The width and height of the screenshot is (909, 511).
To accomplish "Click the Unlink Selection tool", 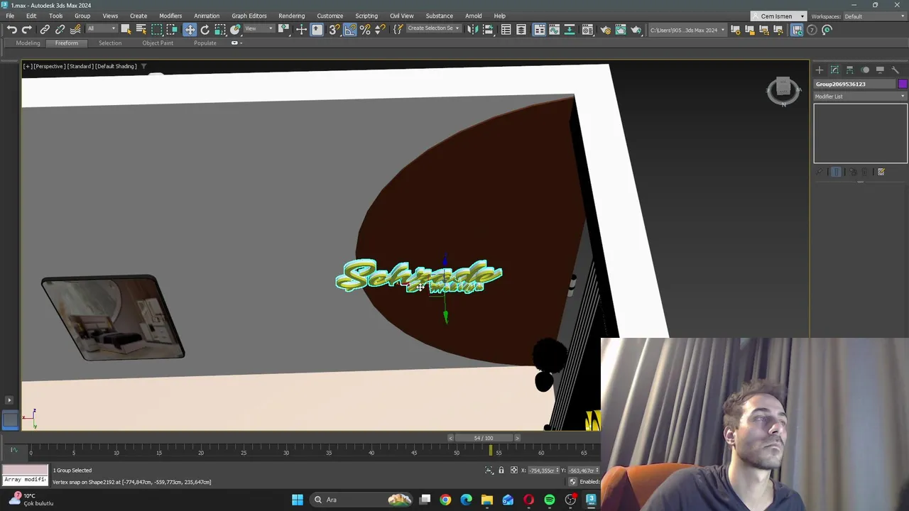I will [x=60, y=29].
